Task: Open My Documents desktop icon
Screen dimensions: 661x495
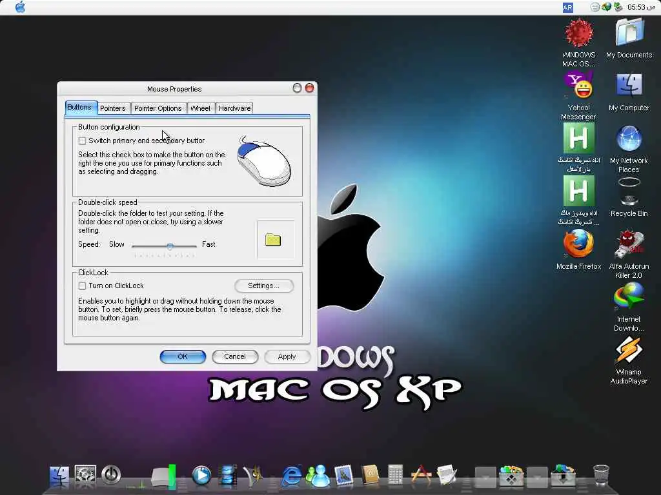Action: coord(629,39)
